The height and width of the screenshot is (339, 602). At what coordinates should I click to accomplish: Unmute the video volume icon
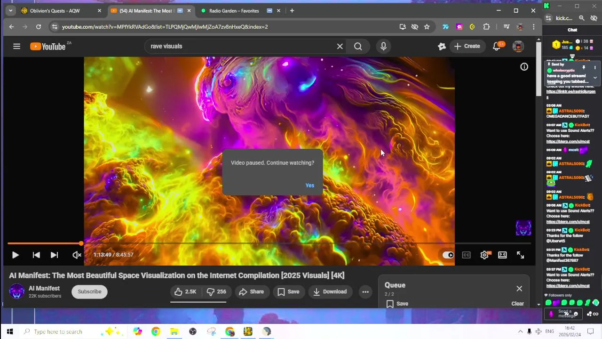[77, 255]
